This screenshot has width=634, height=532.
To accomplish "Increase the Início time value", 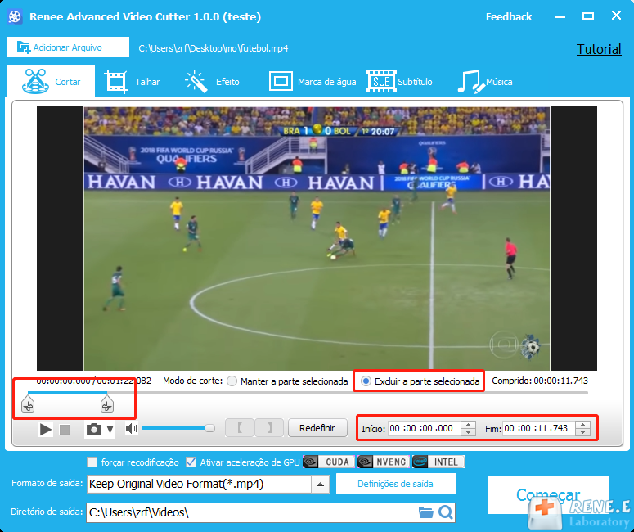I will point(468,425).
